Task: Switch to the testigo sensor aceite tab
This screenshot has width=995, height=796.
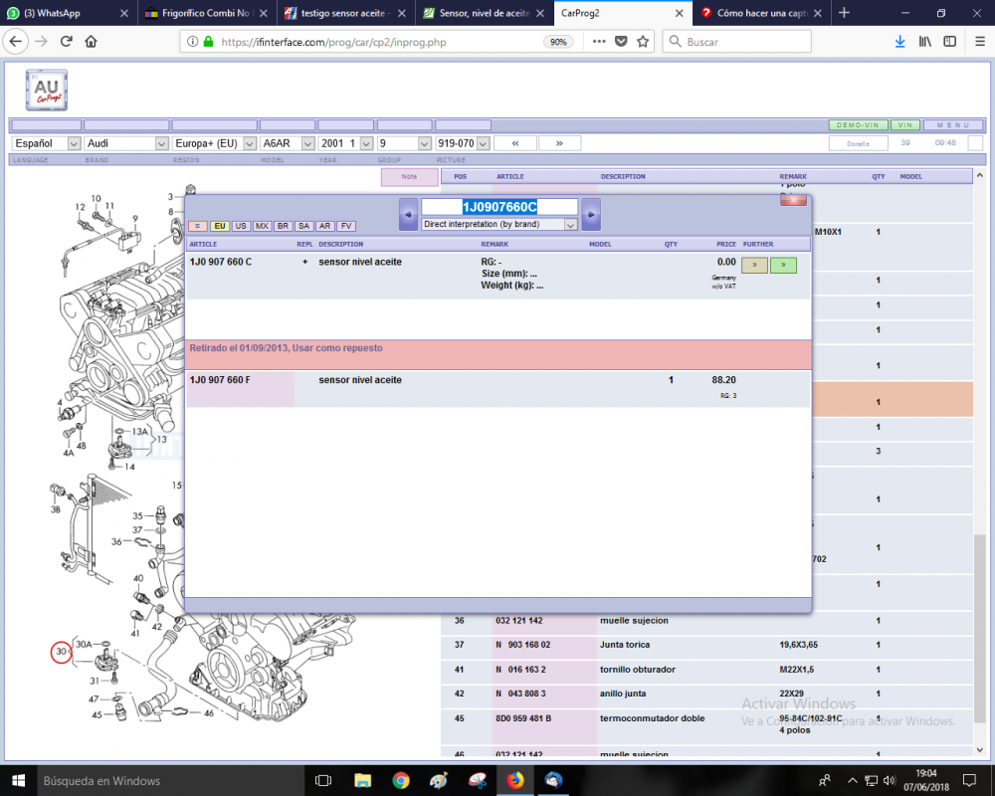Action: (x=345, y=13)
